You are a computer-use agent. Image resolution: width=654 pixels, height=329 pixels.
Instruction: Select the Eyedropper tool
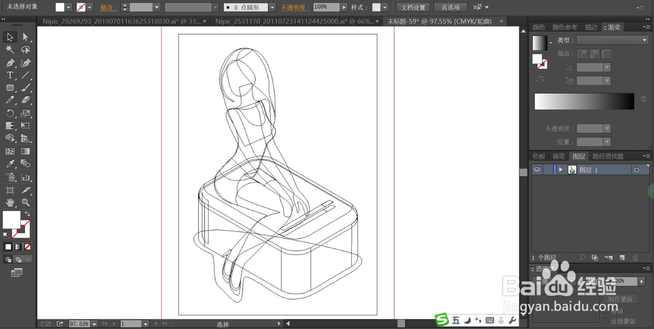[x=10, y=164]
